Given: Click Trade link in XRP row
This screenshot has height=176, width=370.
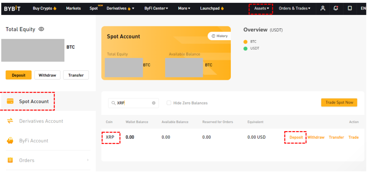Looking at the screenshot, I should coord(353,137).
